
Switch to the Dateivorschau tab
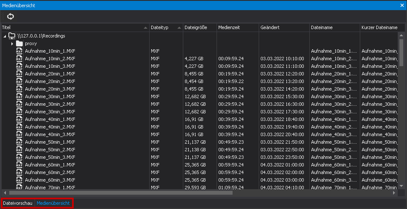tap(18, 203)
